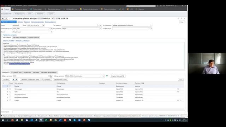Click the Сформировать схему button

(60, 80)
